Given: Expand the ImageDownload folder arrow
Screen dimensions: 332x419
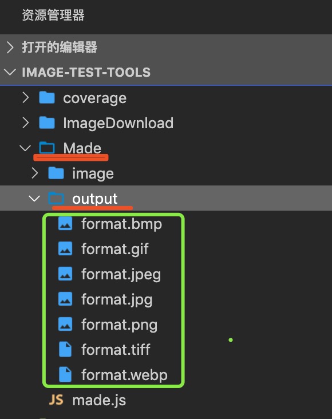Looking at the screenshot, I should [x=25, y=122].
